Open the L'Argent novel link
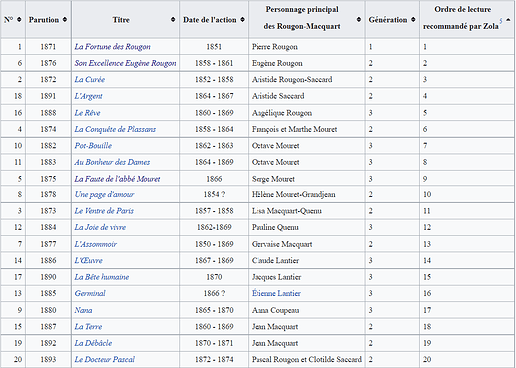Screen dimensions: 516x368 tap(88, 96)
